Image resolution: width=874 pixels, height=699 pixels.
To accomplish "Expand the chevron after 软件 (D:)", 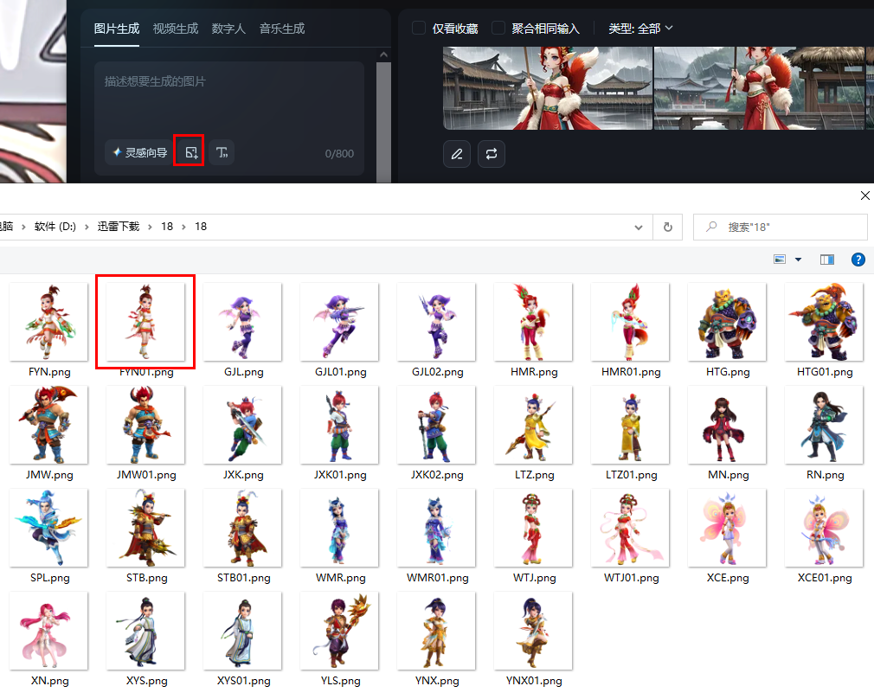I will [87, 227].
